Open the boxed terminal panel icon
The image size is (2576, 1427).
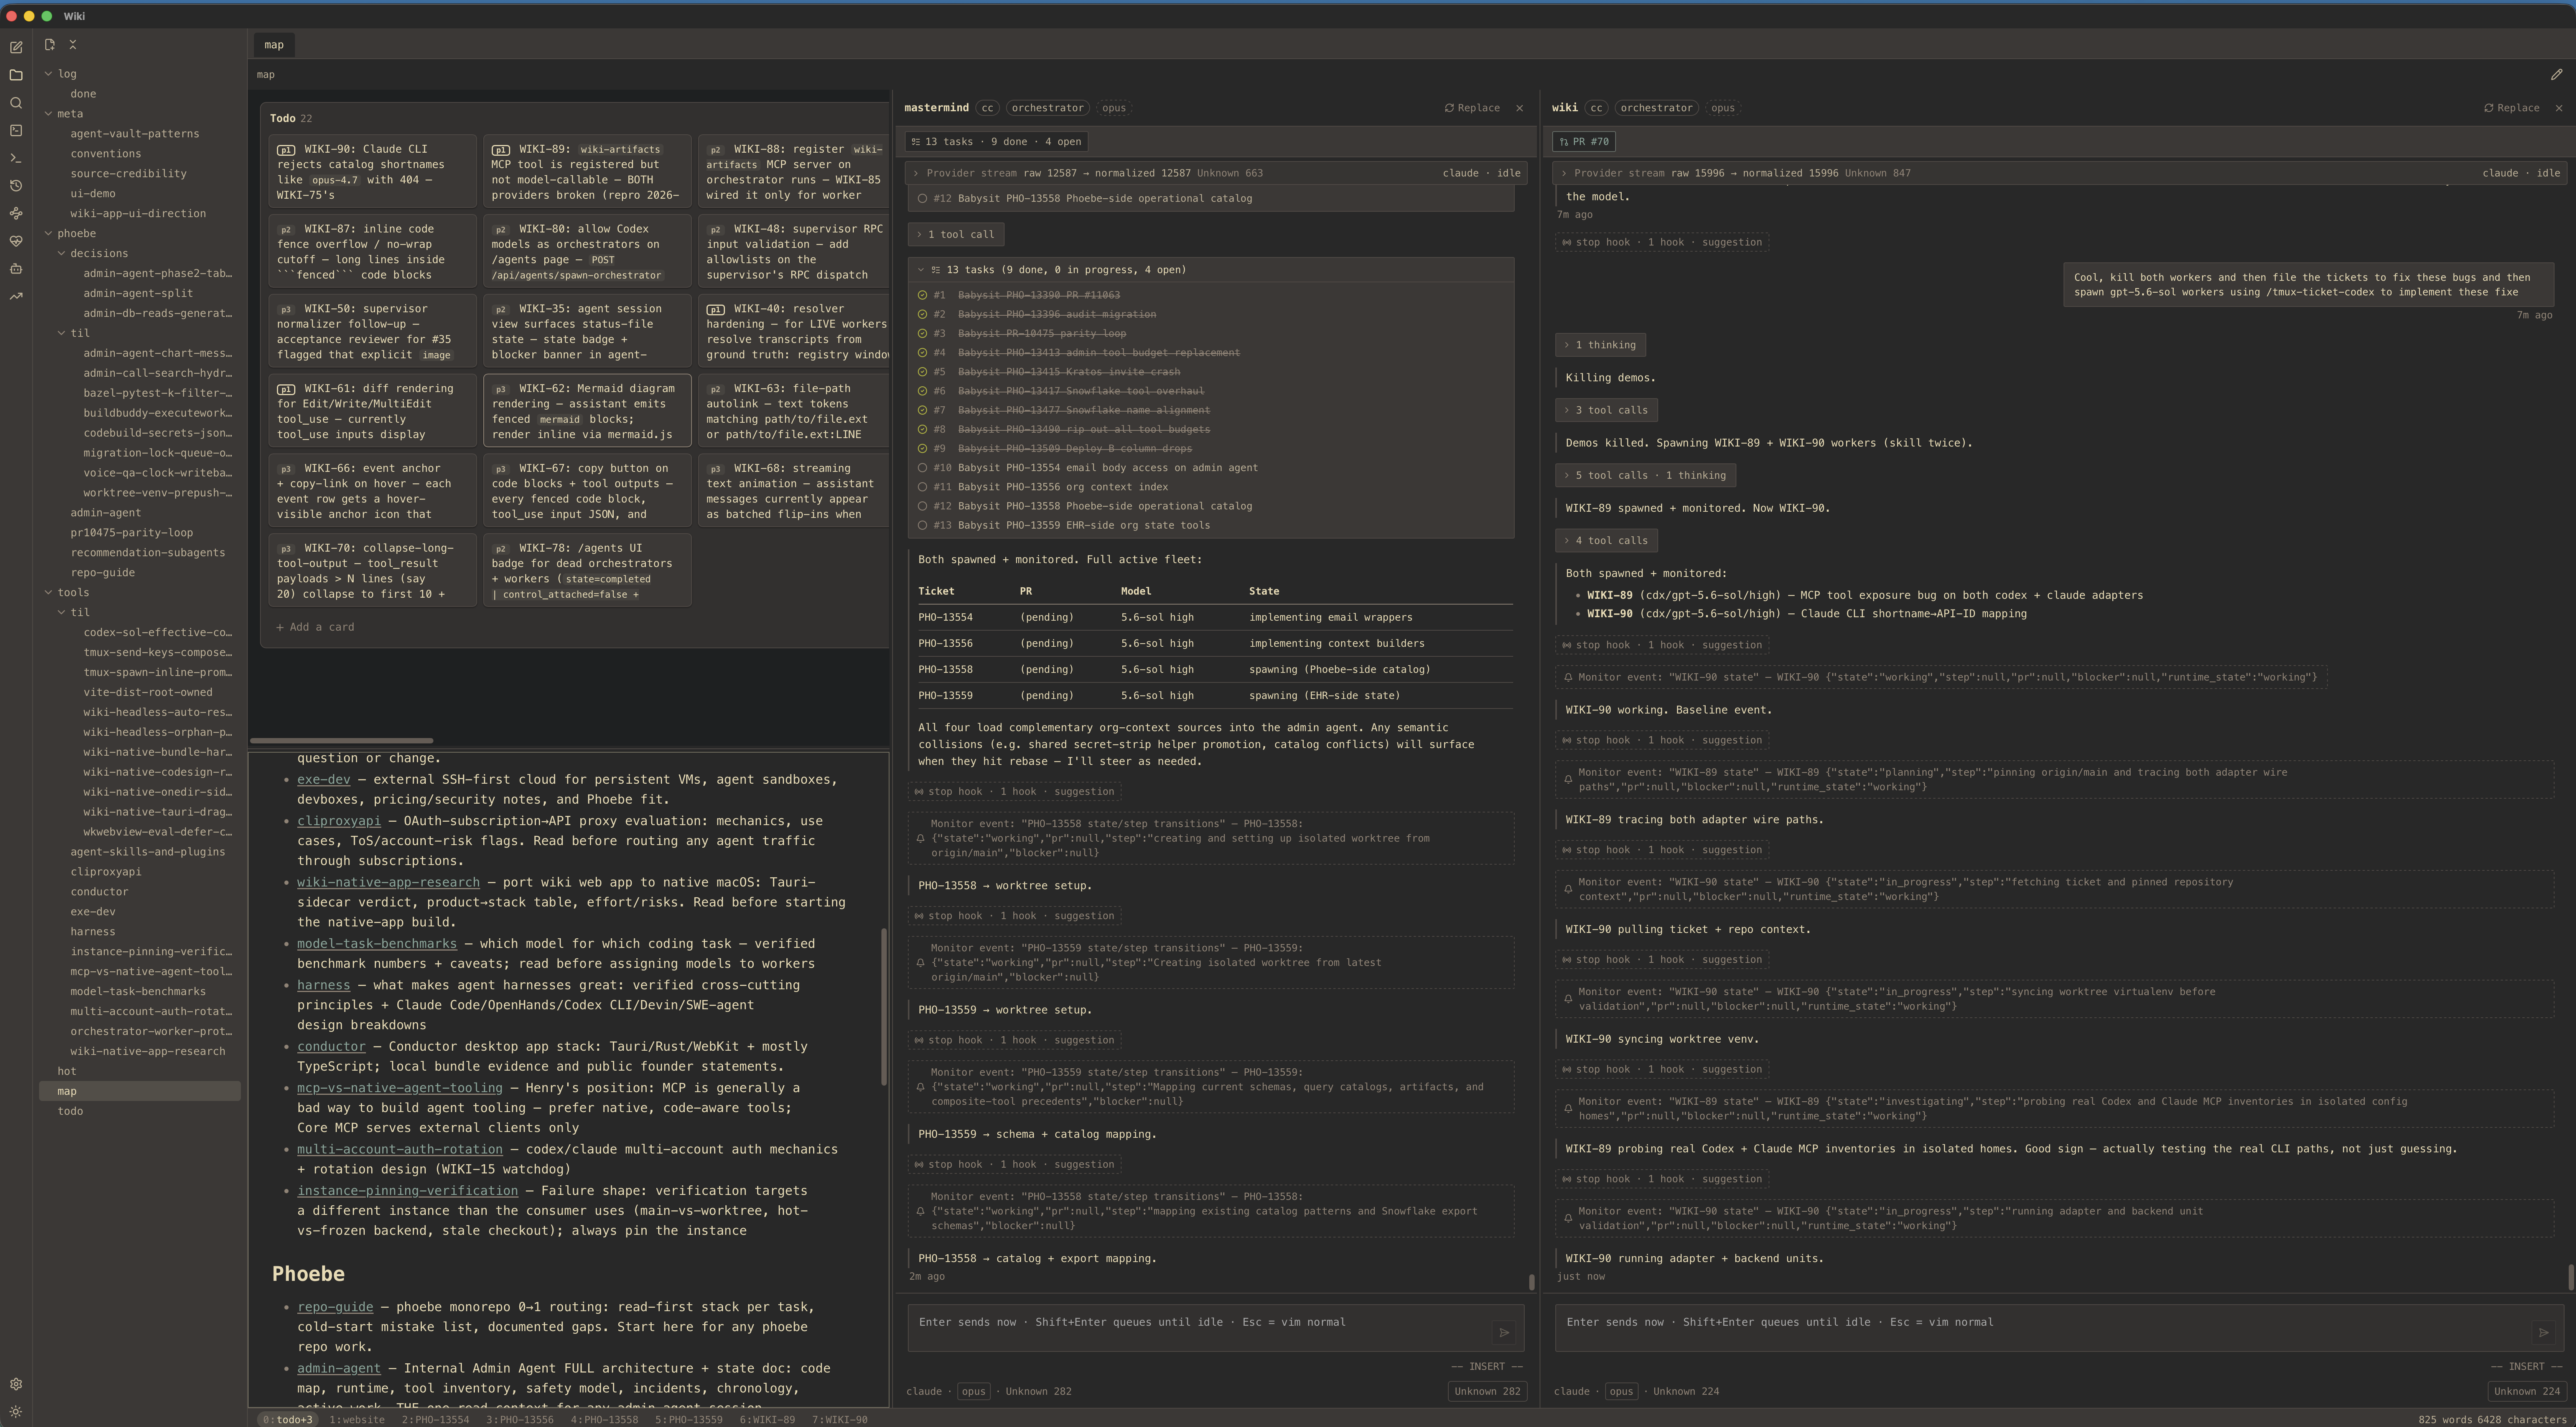click(16, 130)
